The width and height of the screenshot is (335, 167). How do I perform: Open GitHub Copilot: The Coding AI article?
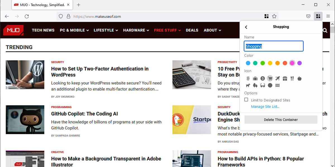tap(84, 114)
